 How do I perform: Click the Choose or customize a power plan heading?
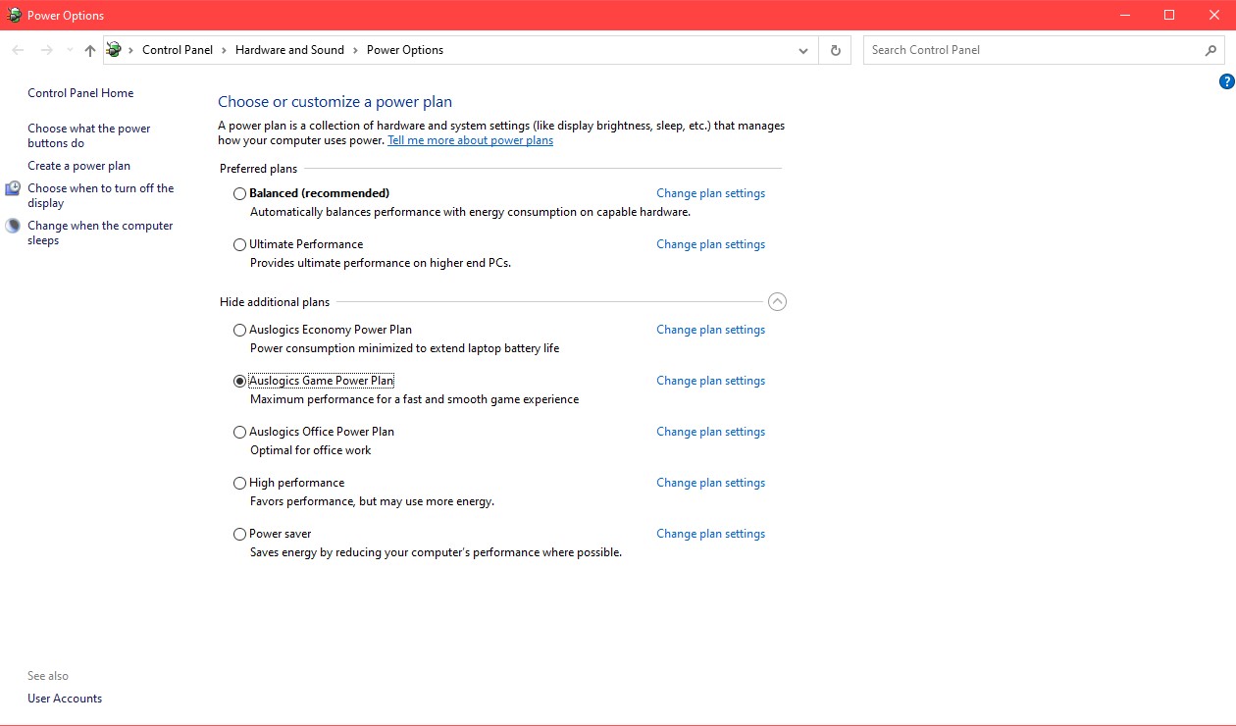tap(335, 102)
